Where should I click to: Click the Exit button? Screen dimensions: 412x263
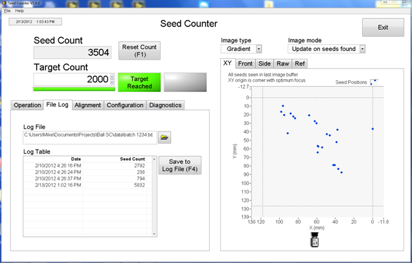(382, 28)
